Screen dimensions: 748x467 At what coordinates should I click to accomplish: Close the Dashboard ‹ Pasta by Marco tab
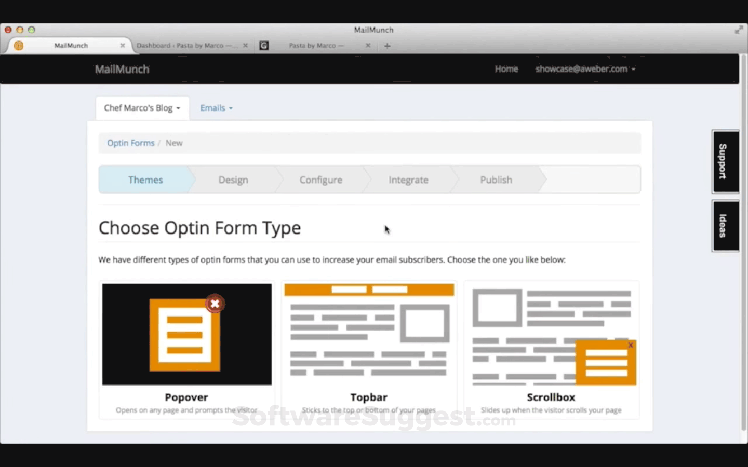245,46
